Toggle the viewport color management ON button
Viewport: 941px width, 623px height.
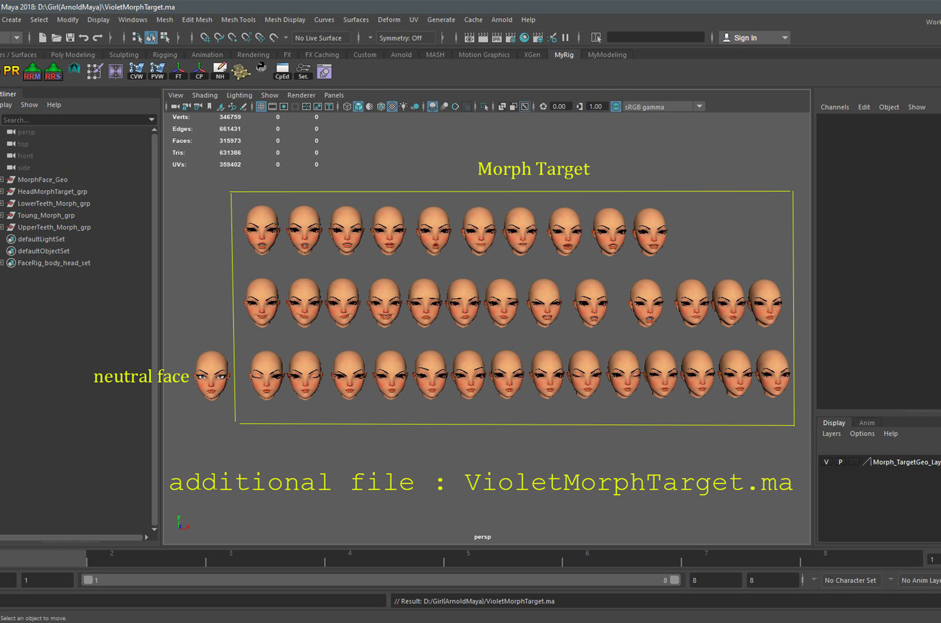coord(616,106)
